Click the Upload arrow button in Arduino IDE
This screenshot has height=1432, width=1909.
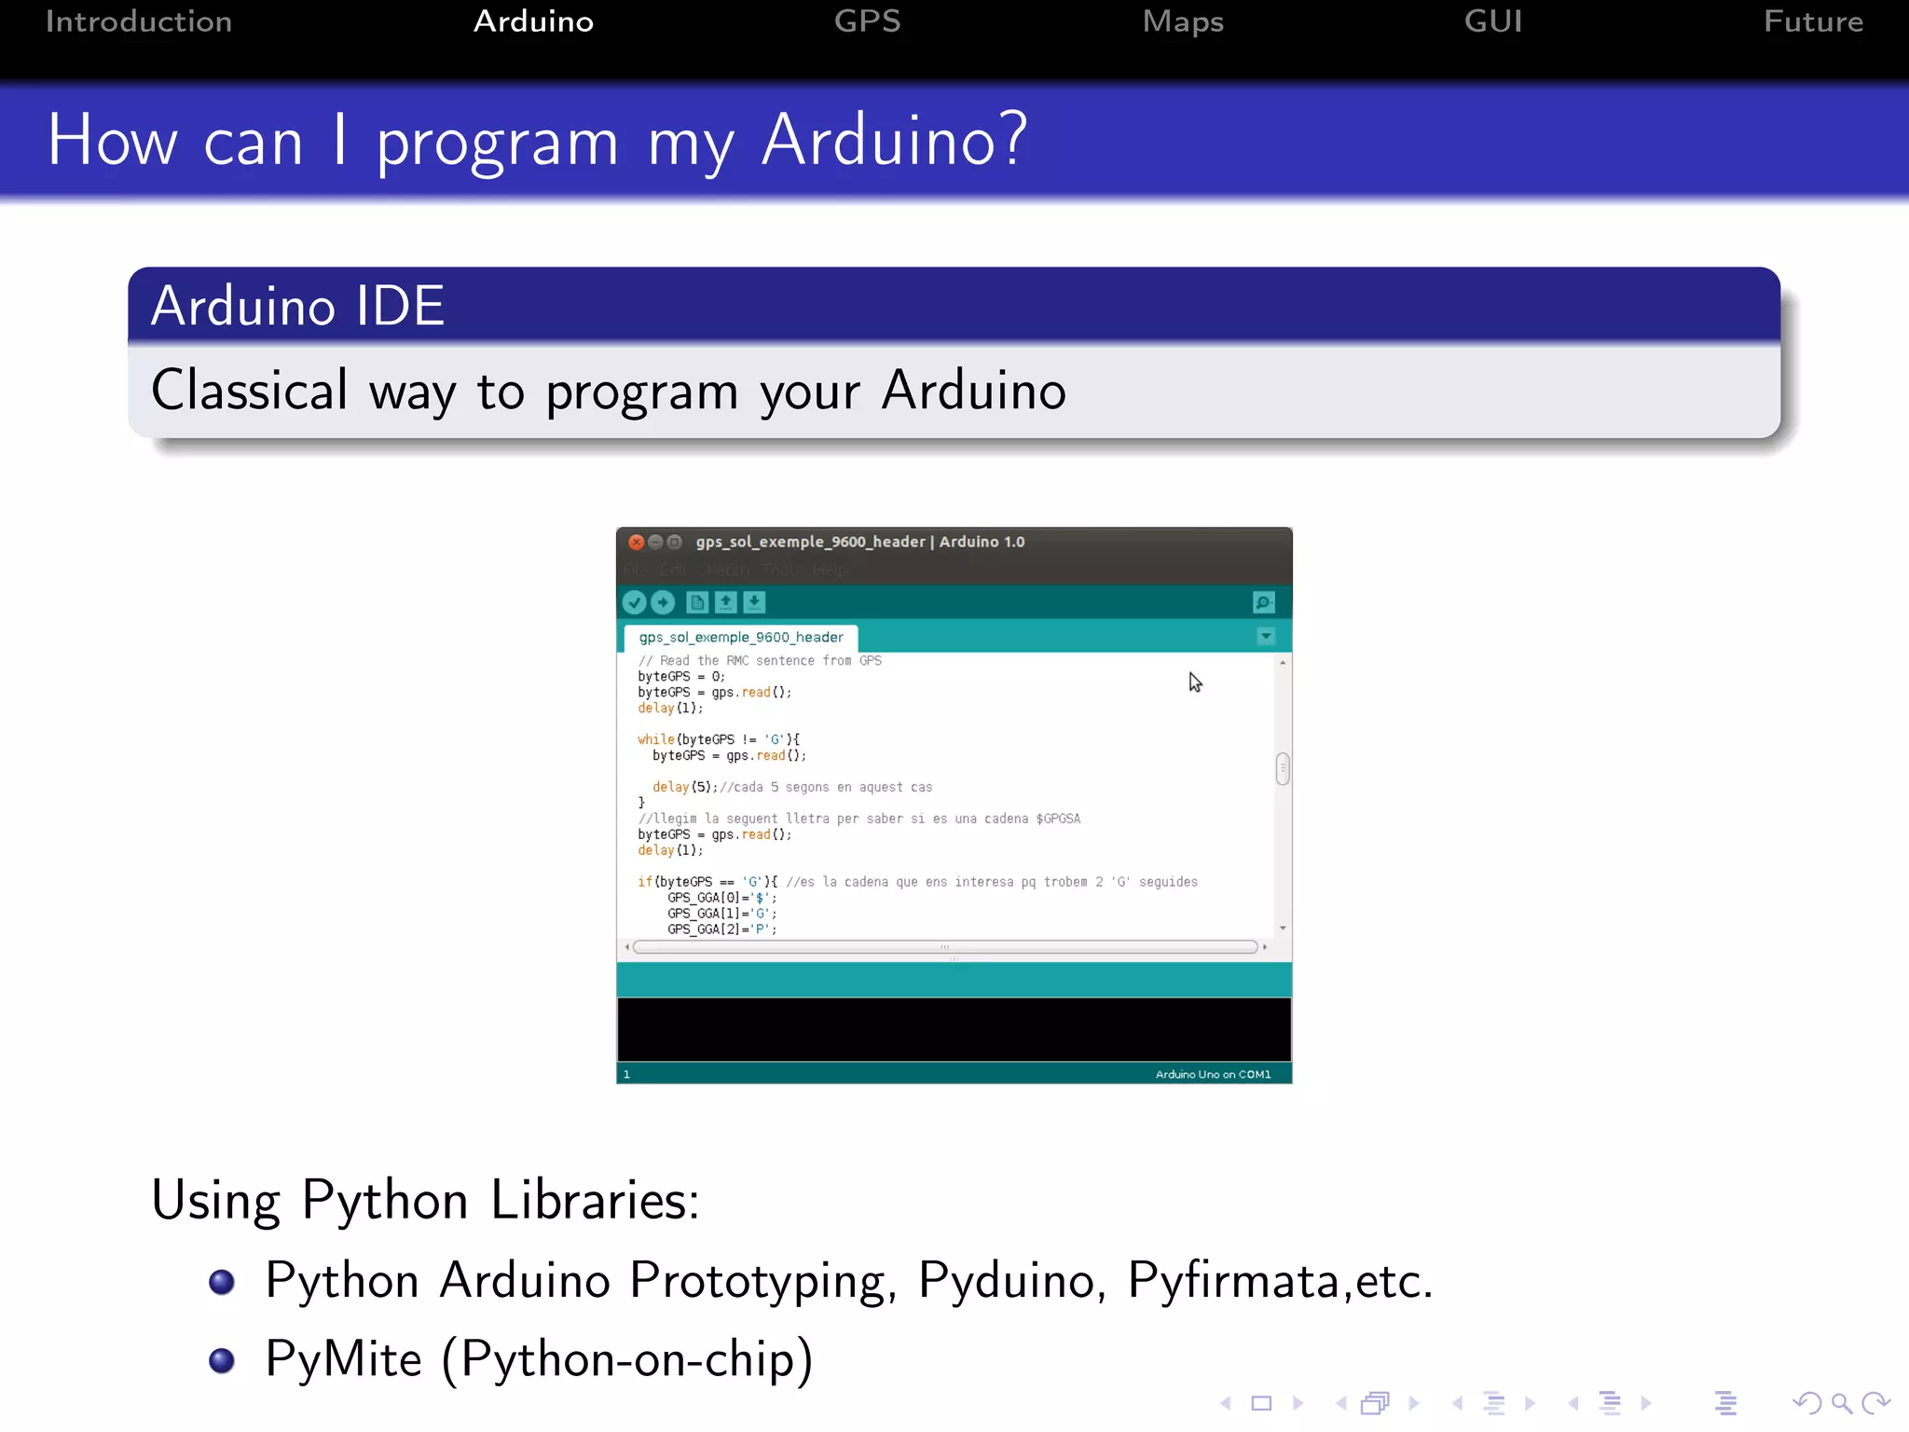(663, 602)
